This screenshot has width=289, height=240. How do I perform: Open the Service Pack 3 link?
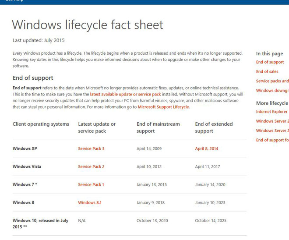(x=91, y=148)
